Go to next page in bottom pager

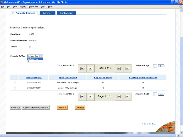point(119,96)
